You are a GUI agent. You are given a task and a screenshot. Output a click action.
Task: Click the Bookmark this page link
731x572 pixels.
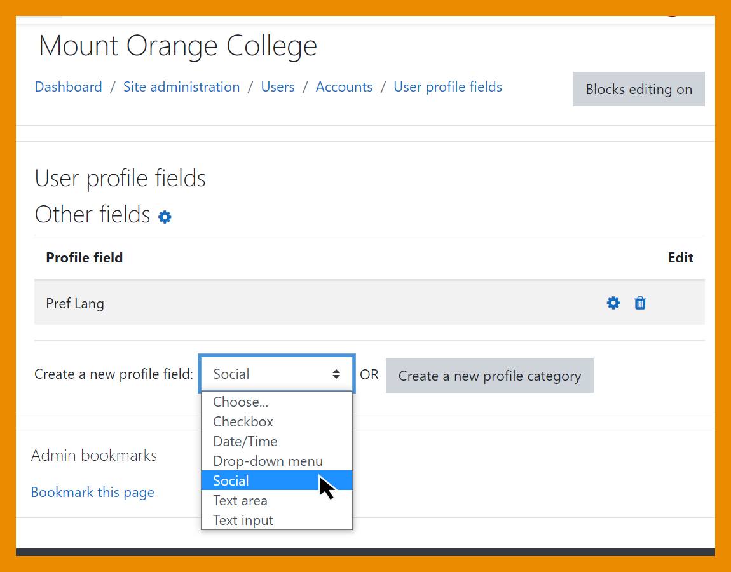point(93,492)
